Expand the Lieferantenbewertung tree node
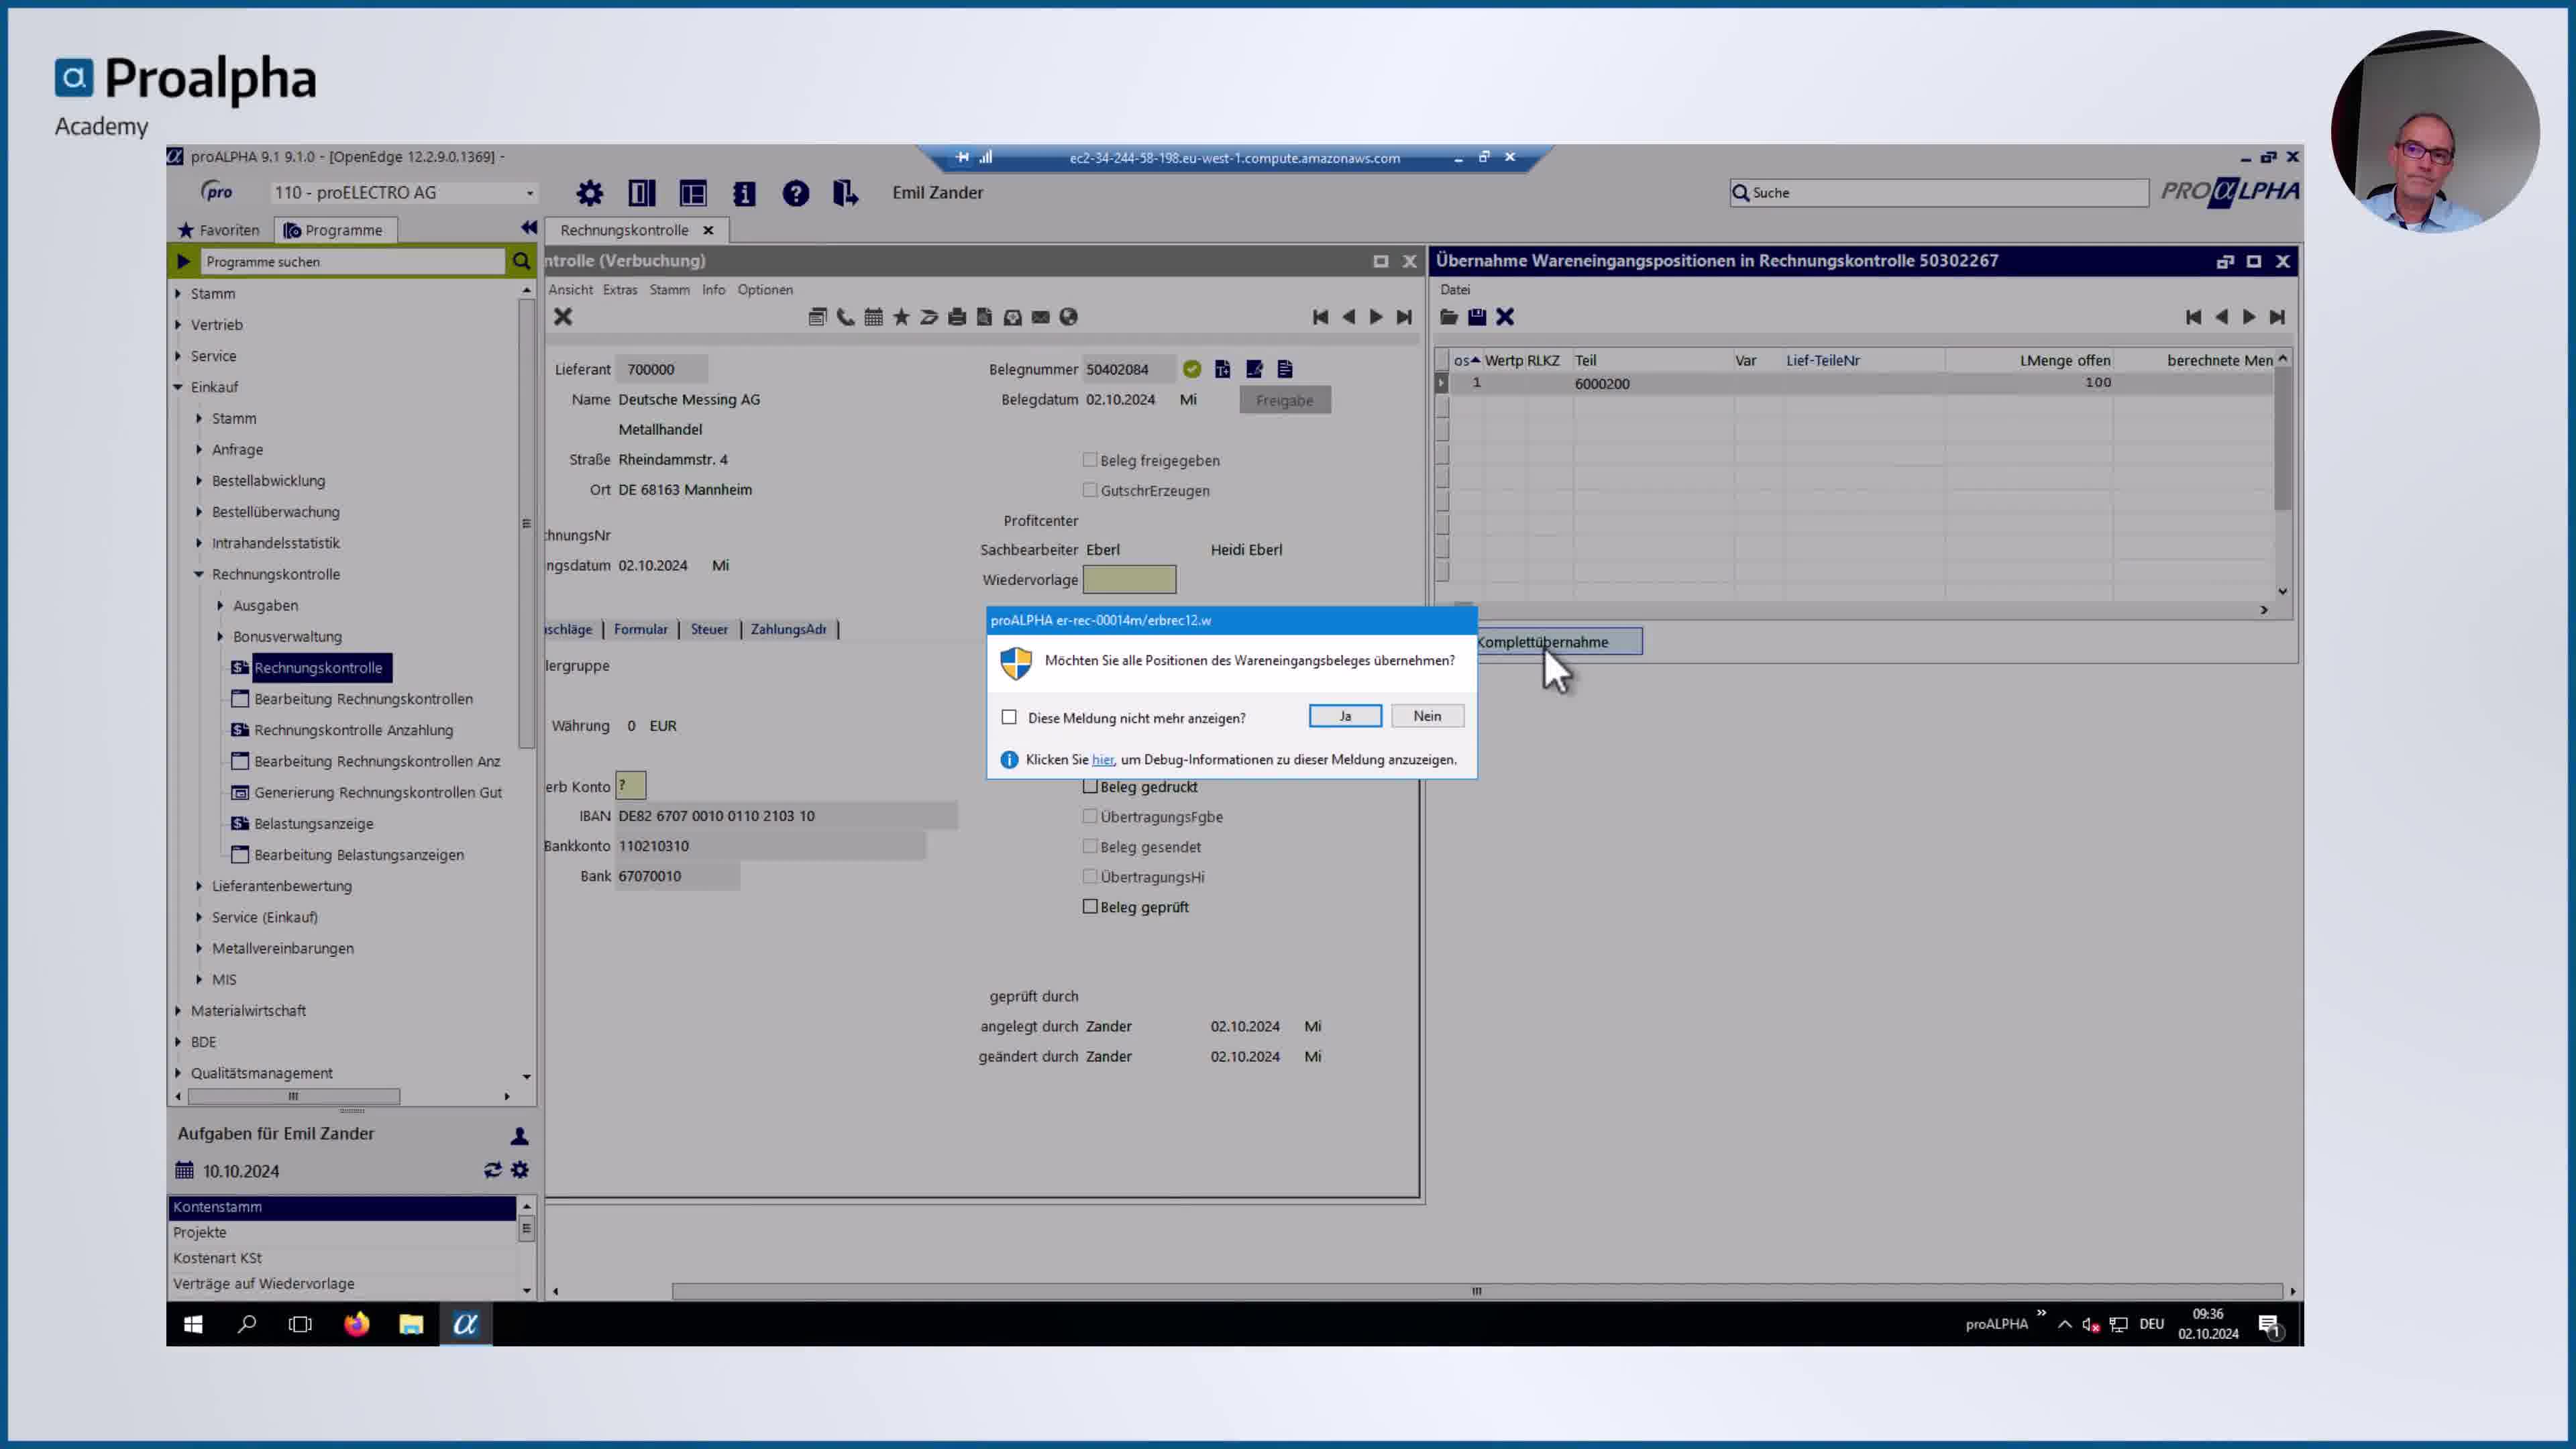 [x=199, y=886]
